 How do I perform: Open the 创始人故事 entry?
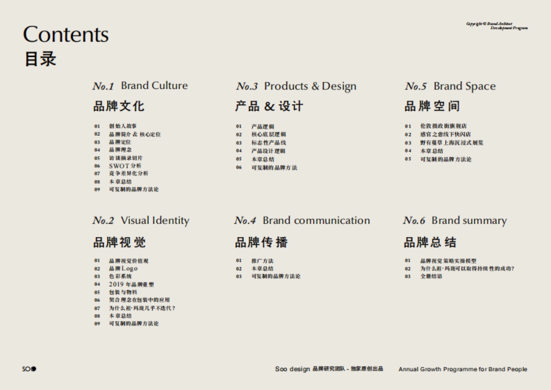(123, 126)
